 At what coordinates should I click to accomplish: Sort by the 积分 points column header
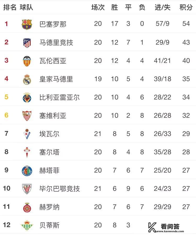pos(186,7)
